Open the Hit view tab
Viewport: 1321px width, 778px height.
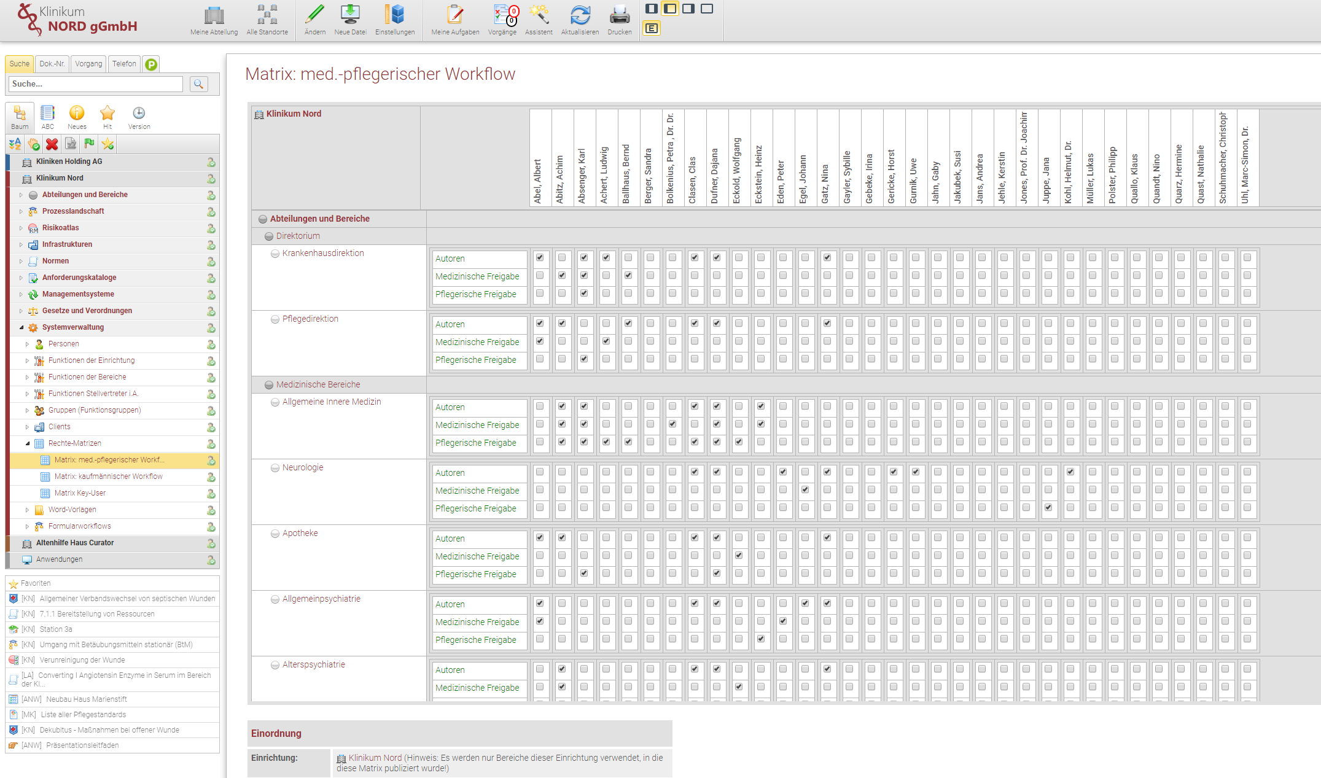[107, 117]
